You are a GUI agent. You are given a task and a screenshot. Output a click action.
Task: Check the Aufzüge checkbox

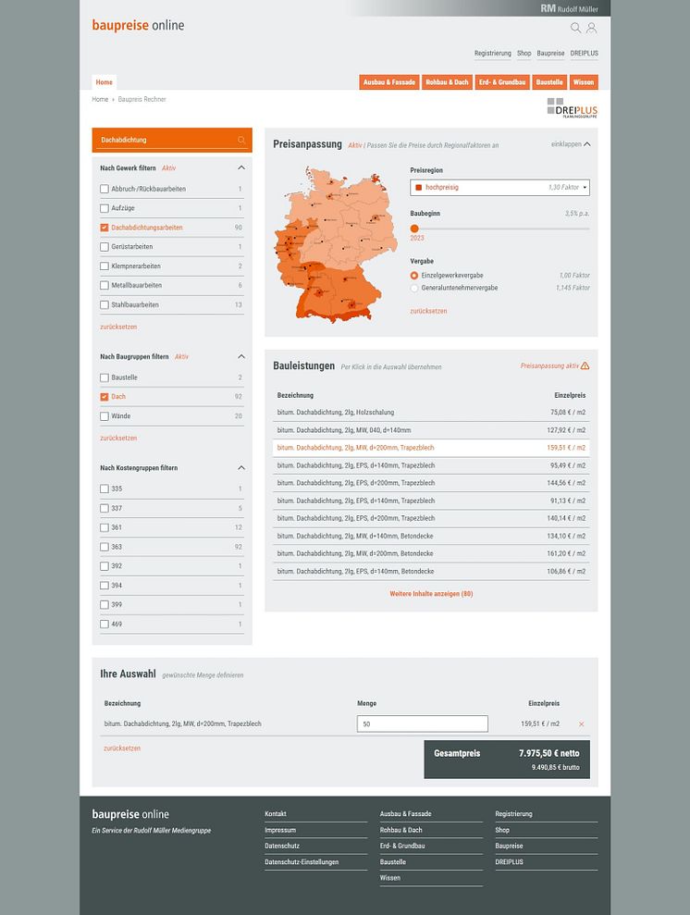tap(105, 208)
